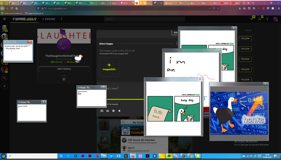Click the 'to do: honk' comic panel
Screen dimensions: 281x160
click(160, 109)
